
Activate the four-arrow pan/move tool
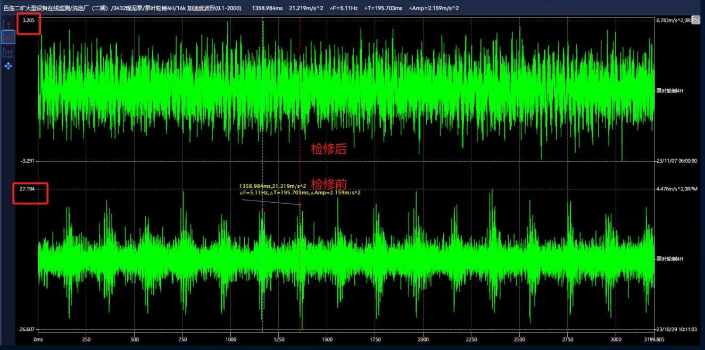8,66
